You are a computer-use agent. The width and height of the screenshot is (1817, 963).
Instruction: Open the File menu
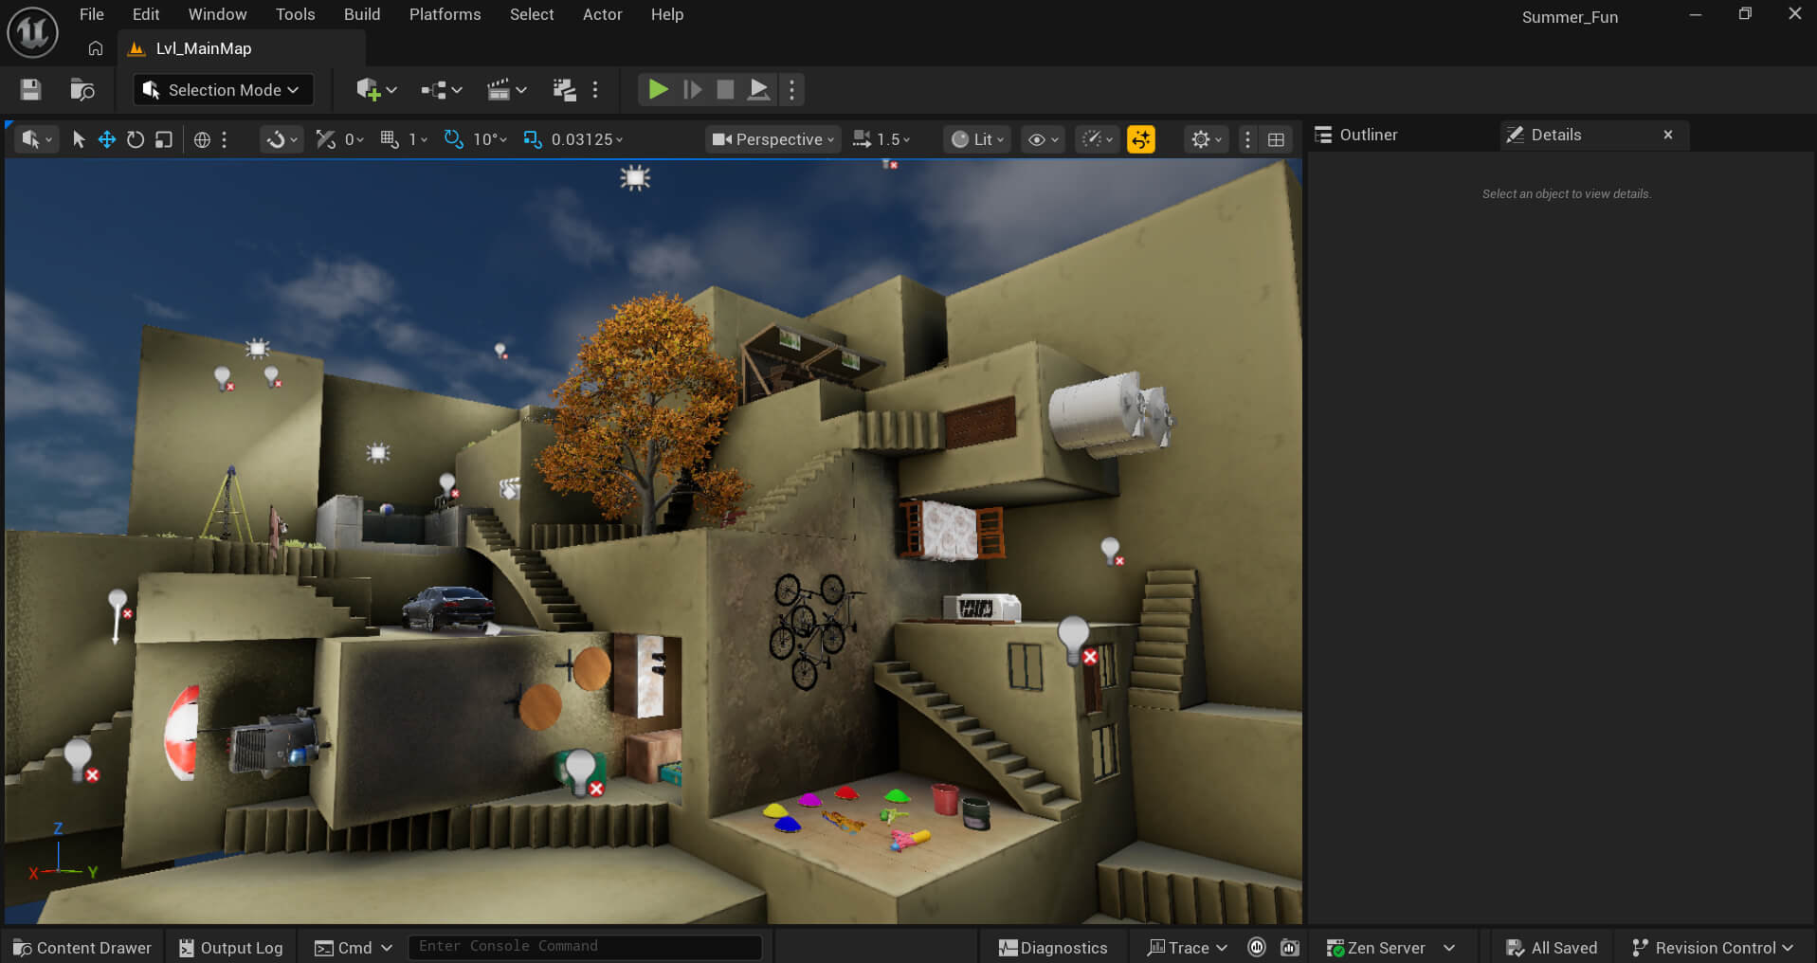point(92,14)
